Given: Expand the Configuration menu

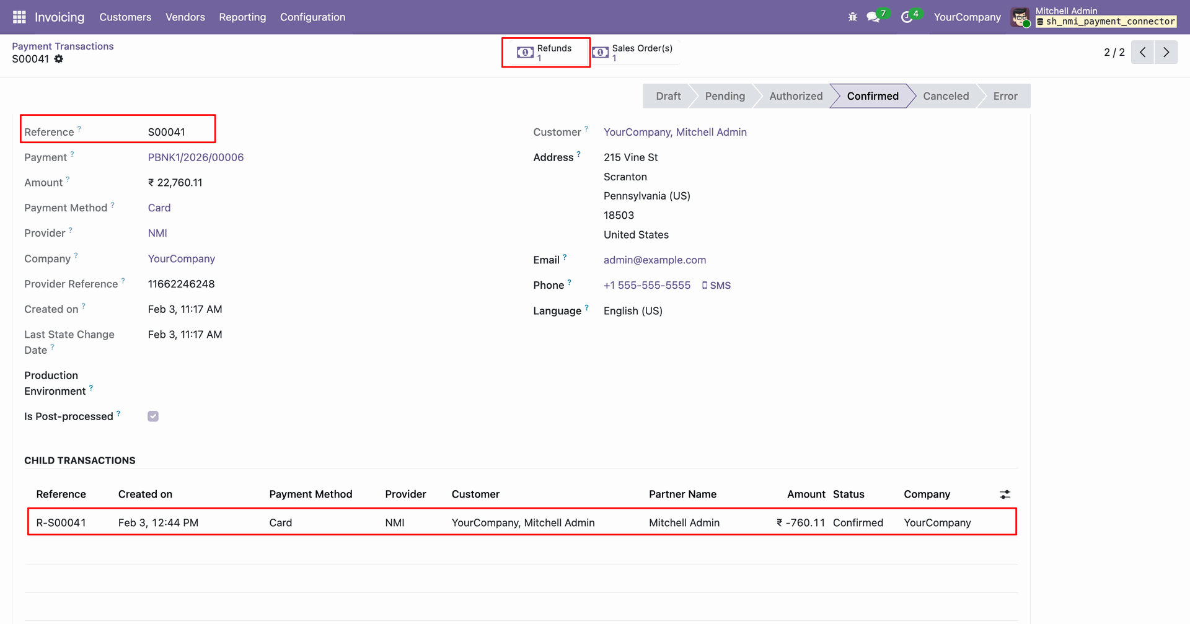Looking at the screenshot, I should 312,17.
